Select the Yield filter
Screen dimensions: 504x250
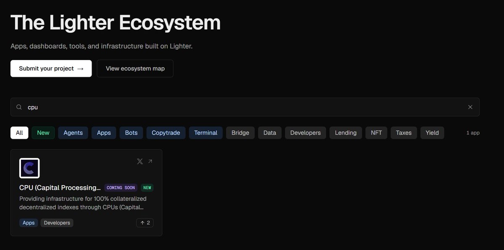tap(432, 133)
